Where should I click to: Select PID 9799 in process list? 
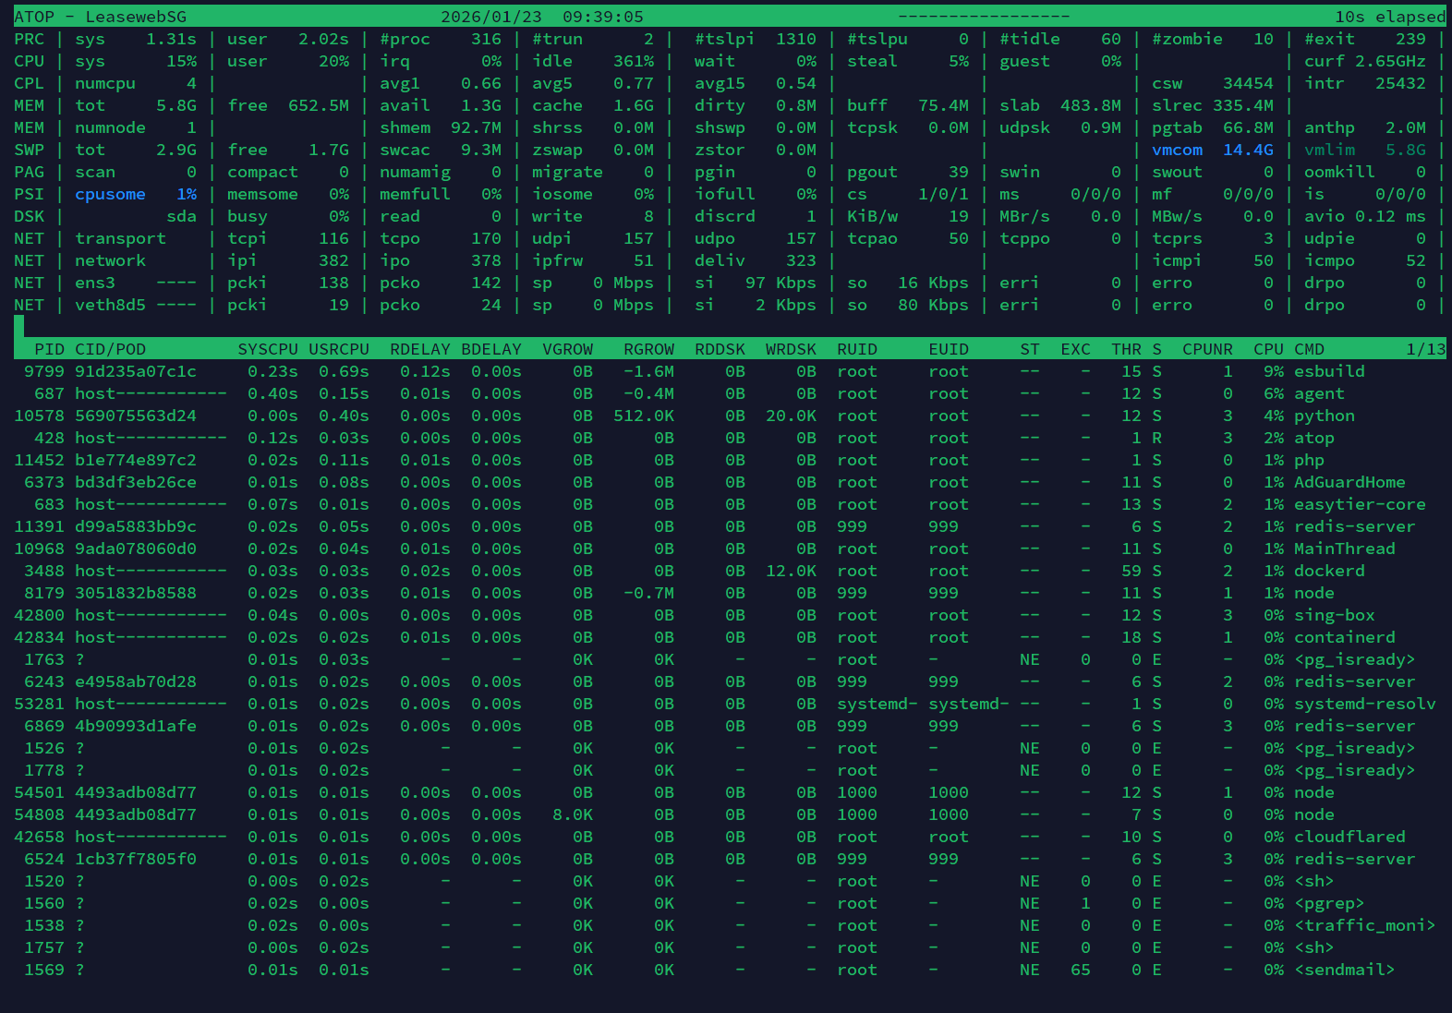44,371
